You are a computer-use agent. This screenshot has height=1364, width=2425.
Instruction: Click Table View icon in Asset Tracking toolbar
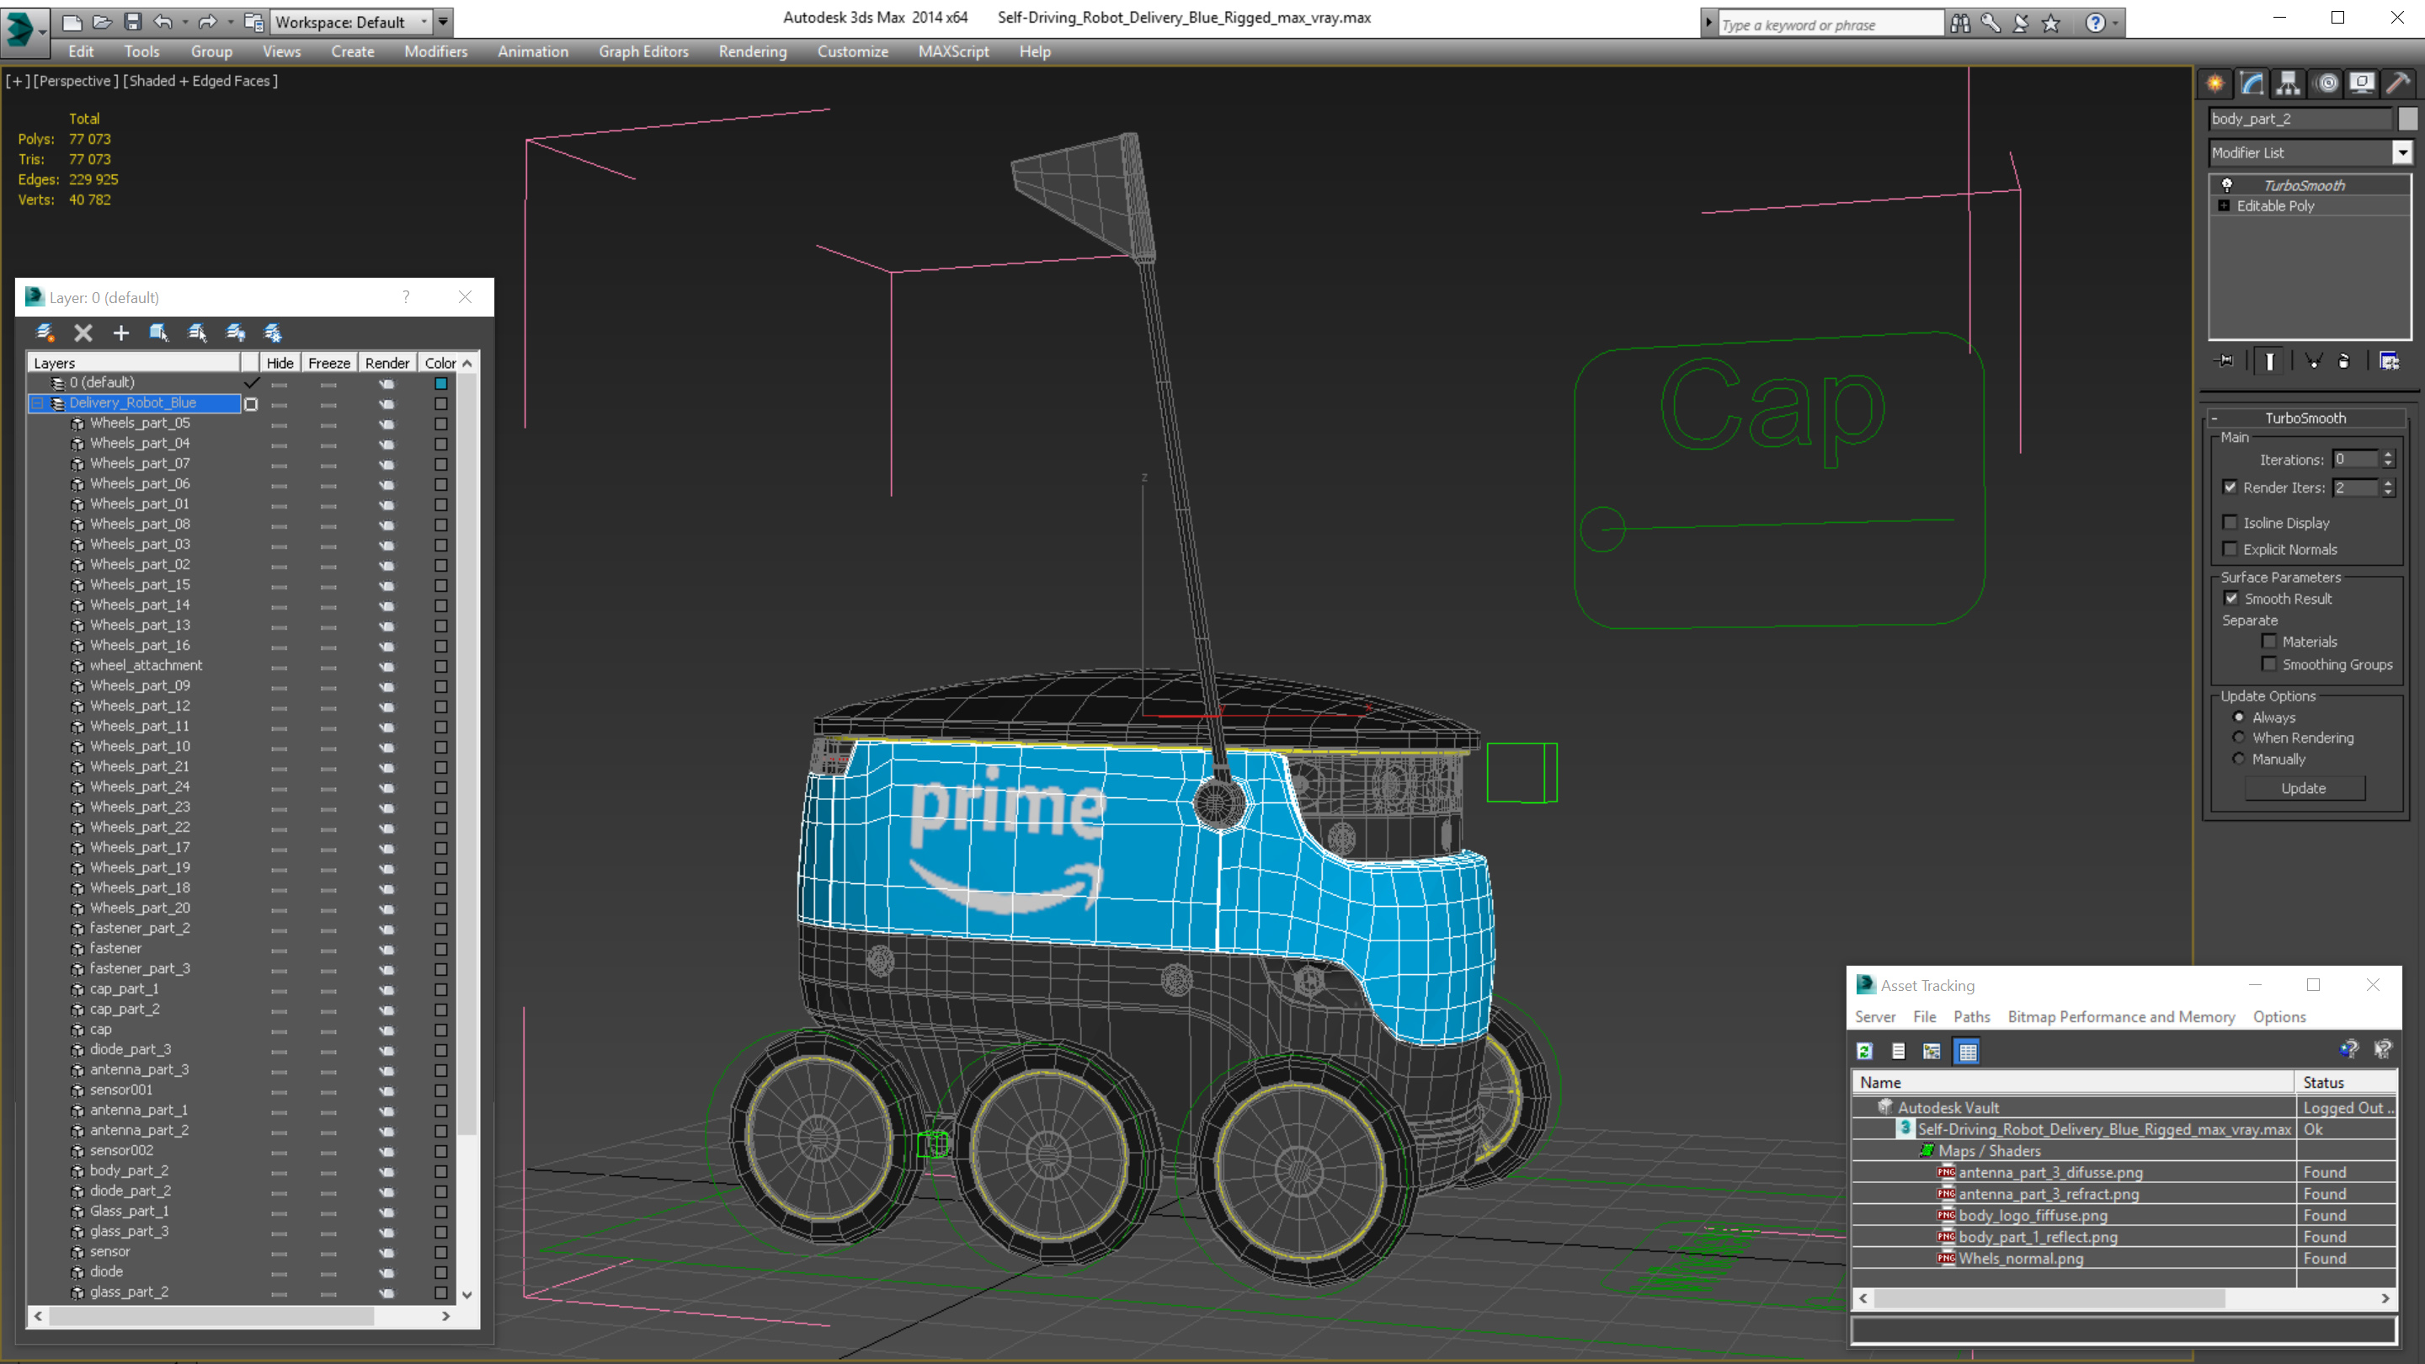1968,1052
